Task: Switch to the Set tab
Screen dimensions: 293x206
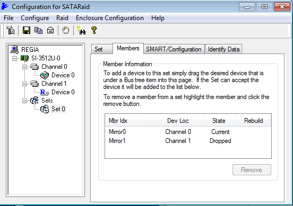Action: 102,49
